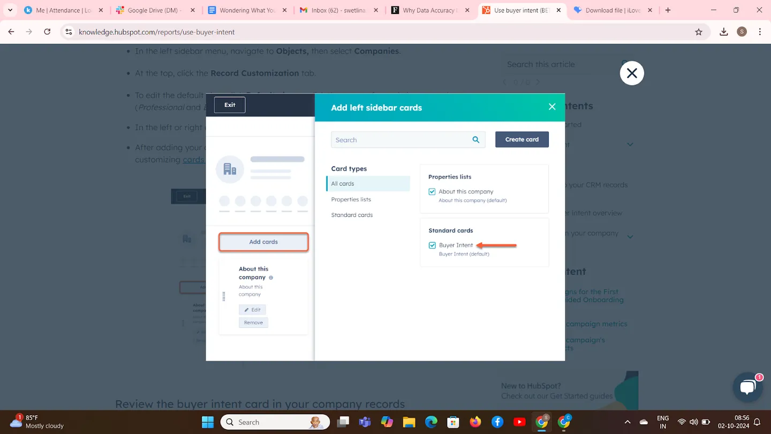771x434 pixels.
Task: Open the Chrome downloads panel
Action: tap(724, 32)
